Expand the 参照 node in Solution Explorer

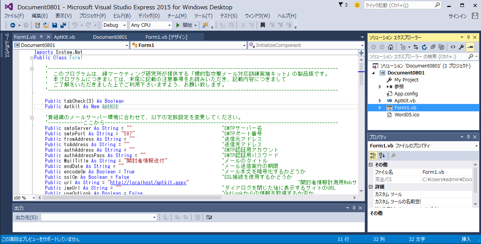[380, 87]
